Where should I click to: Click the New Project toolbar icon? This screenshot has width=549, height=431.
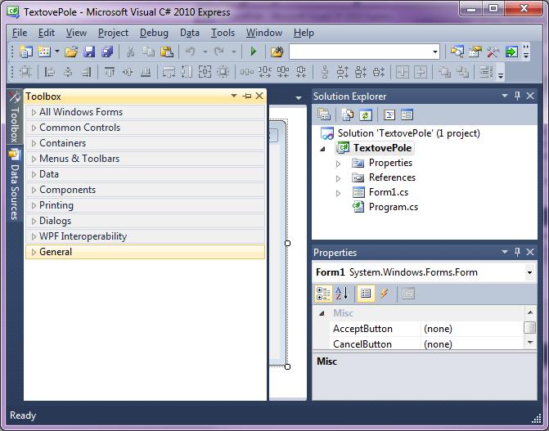tap(26, 52)
